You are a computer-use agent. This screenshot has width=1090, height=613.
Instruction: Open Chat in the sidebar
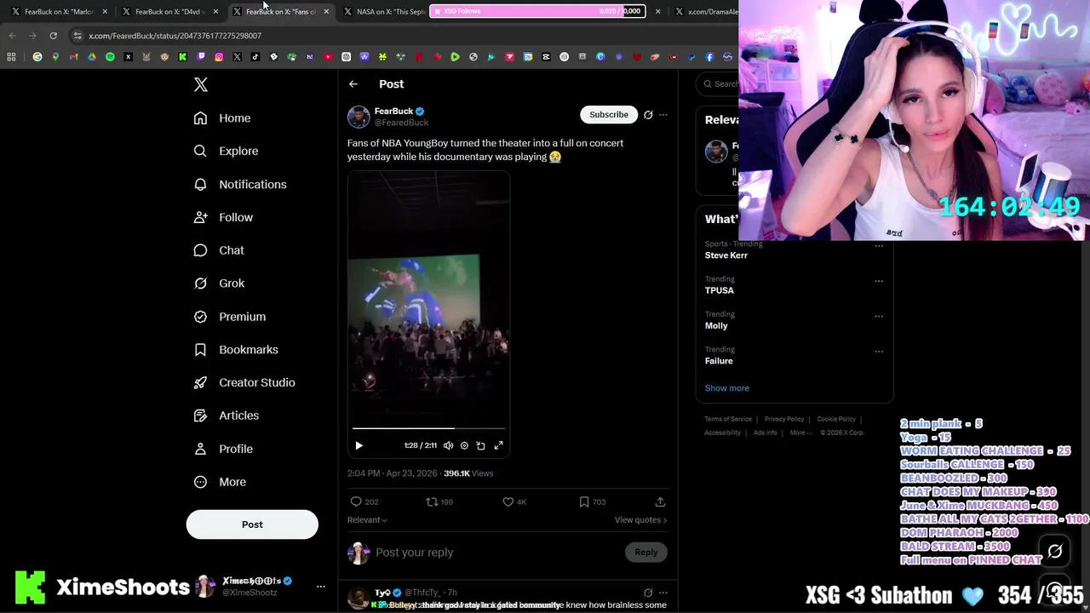(219, 250)
